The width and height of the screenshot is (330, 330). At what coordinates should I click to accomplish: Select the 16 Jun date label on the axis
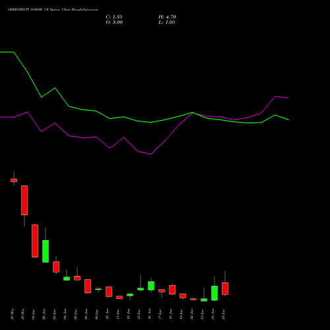[x=150, y=314]
